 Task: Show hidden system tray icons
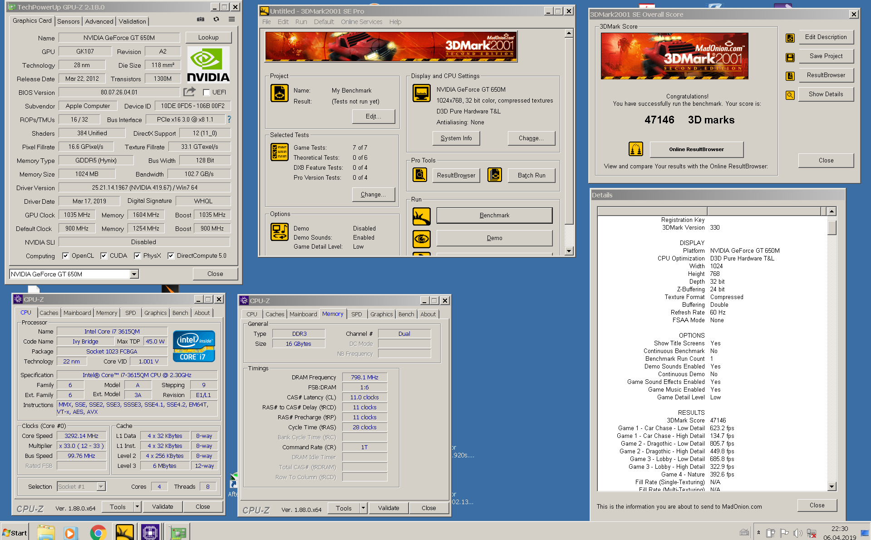[x=758, y=532]
